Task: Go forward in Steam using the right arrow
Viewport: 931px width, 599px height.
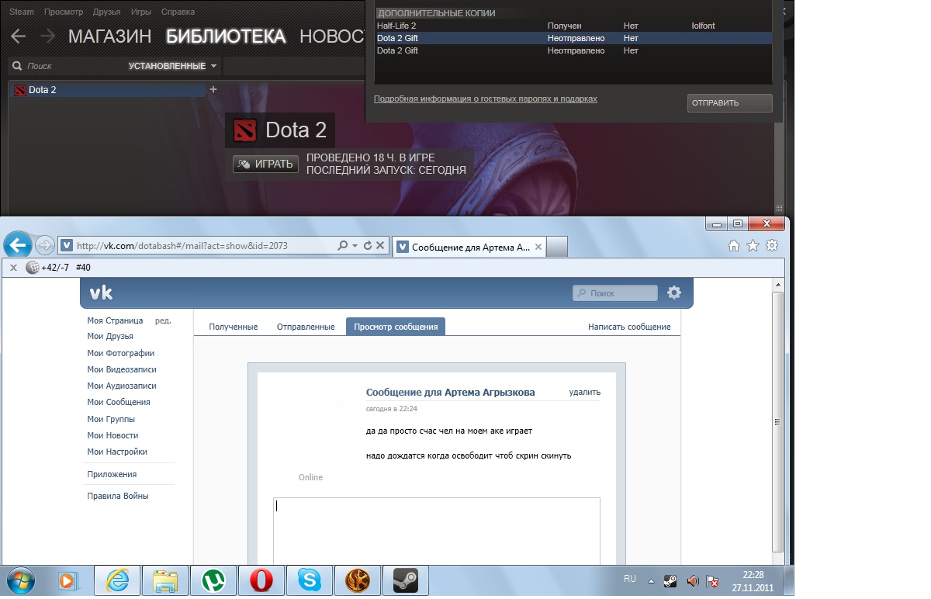Action: [47, 36]
